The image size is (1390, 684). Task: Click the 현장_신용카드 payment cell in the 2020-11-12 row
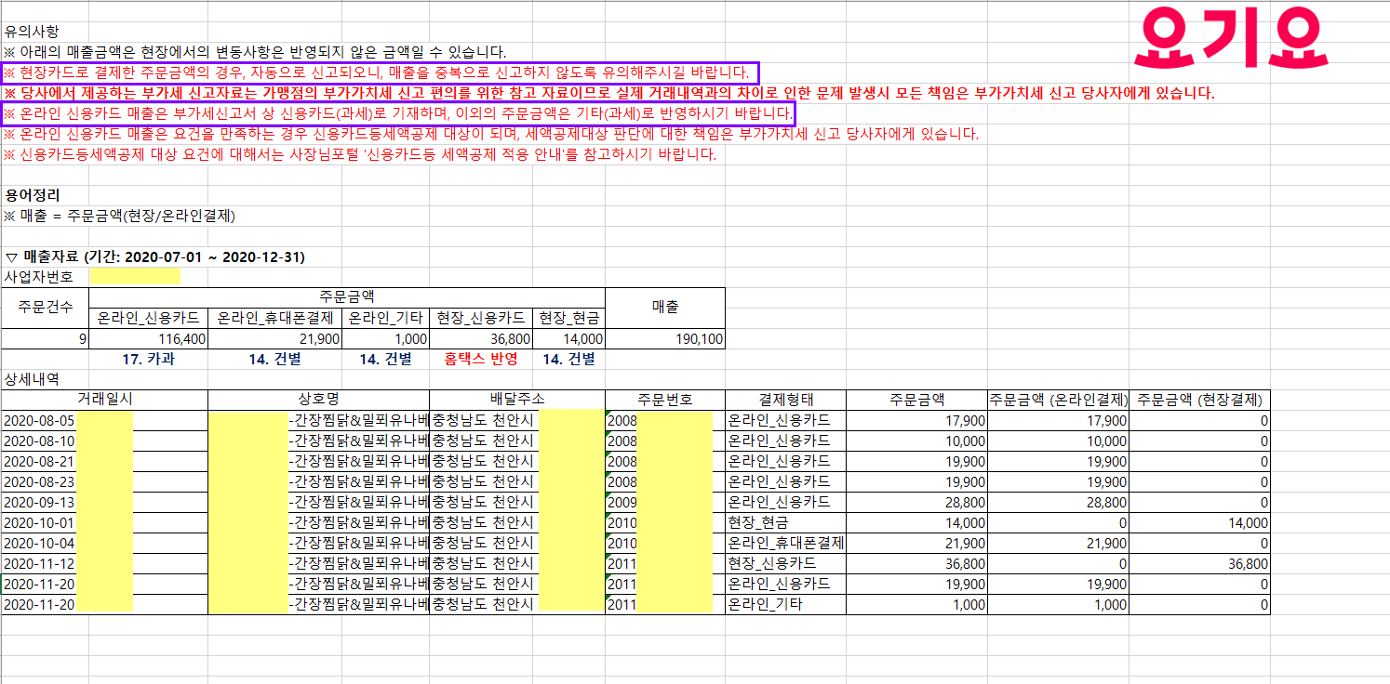coord(785,563)
